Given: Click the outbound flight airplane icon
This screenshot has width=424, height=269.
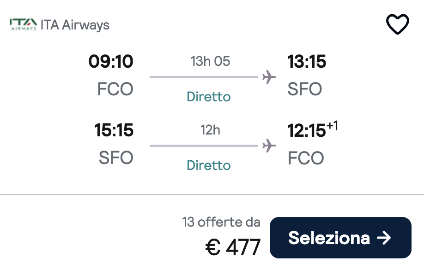Looking at the screenshot, I should pos(269,77).
